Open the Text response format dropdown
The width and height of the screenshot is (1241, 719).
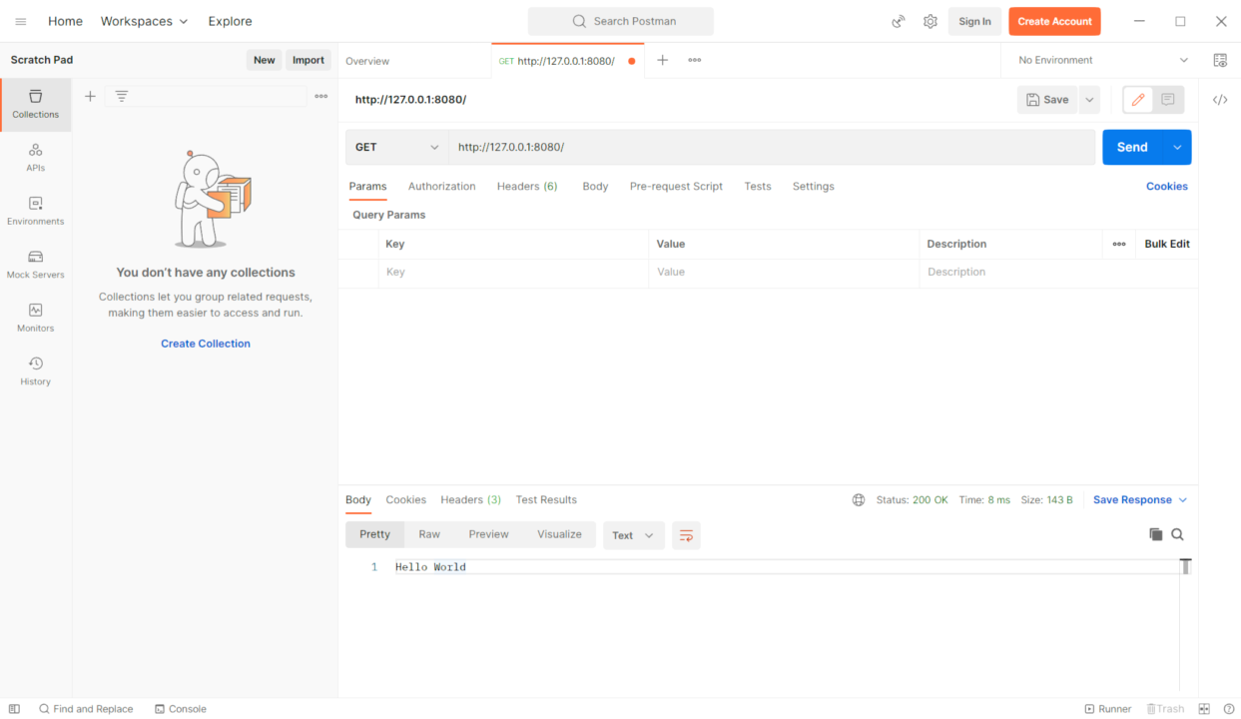point(633,535)
